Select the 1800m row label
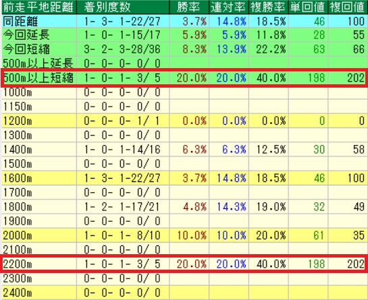368x300 pixels. pyautogui.click(x=18, y=207)
